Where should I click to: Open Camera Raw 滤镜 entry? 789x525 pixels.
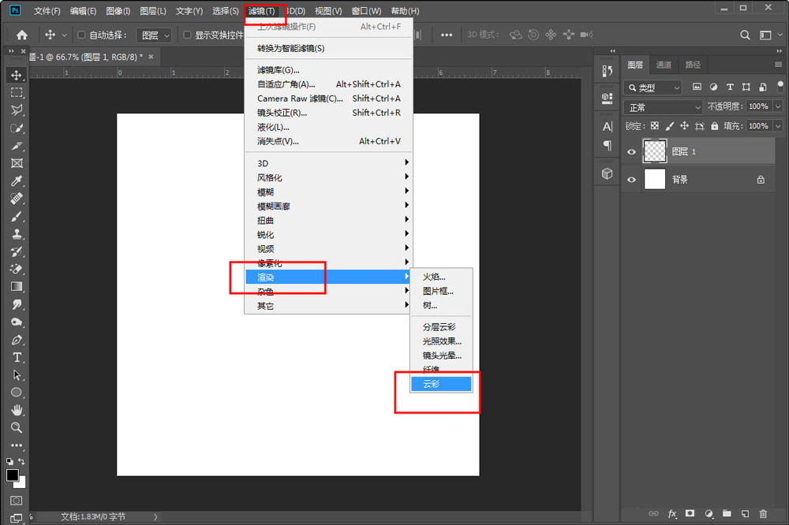328,99
